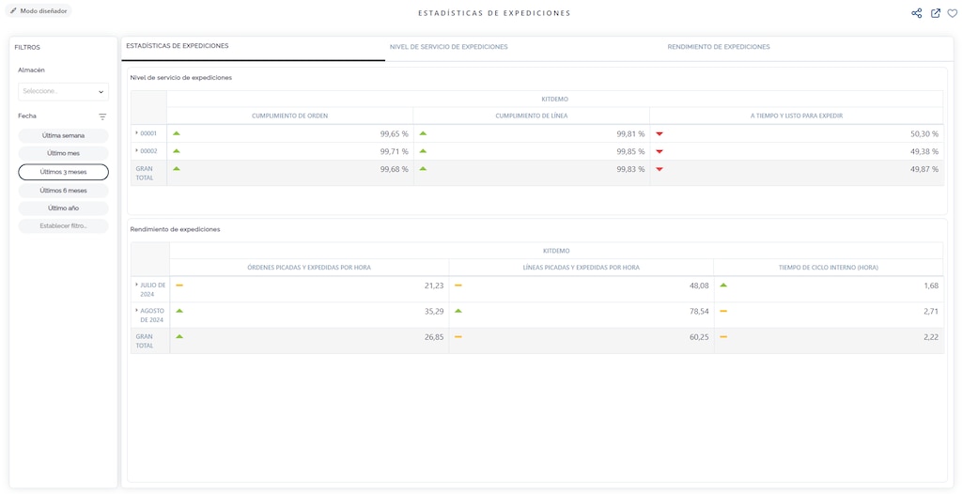Image resolution: width=962 pixels, height=494 pixels.
Task: Toggle the Últimos 3 meses filter
Action: pos(63,172)
